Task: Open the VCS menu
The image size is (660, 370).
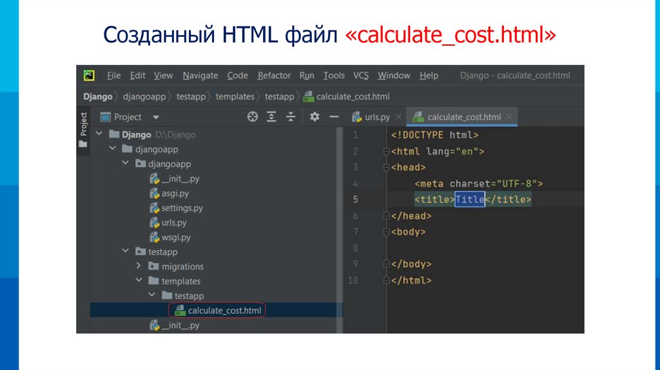Action: click(x=361, y=75)
